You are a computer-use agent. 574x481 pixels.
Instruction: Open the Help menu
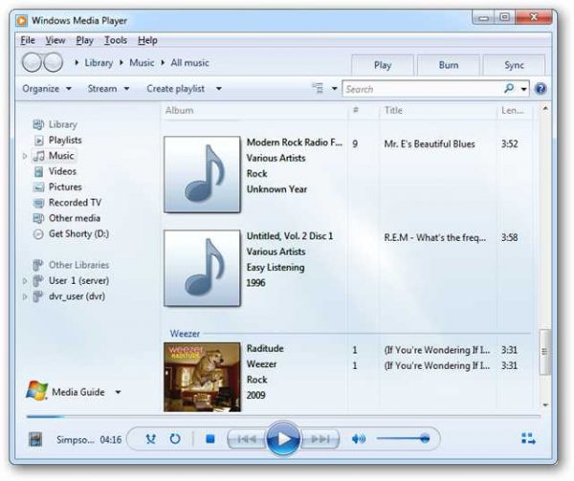(147, 40)
